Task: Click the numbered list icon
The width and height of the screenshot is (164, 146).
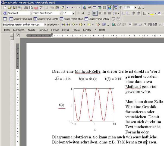Action: (x=123, y=13)
